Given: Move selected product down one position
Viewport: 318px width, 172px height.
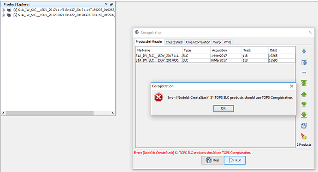Looking at the screenshot, I should pyautogui.click(x=304, y=104).
